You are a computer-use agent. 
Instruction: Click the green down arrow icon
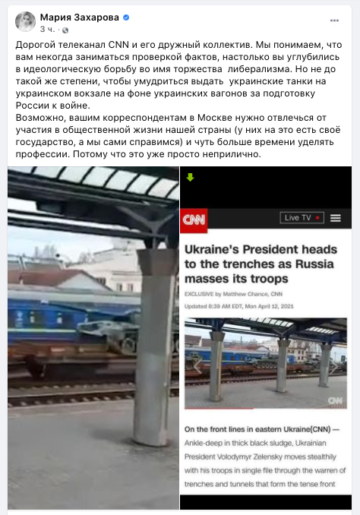pos(190,177)
